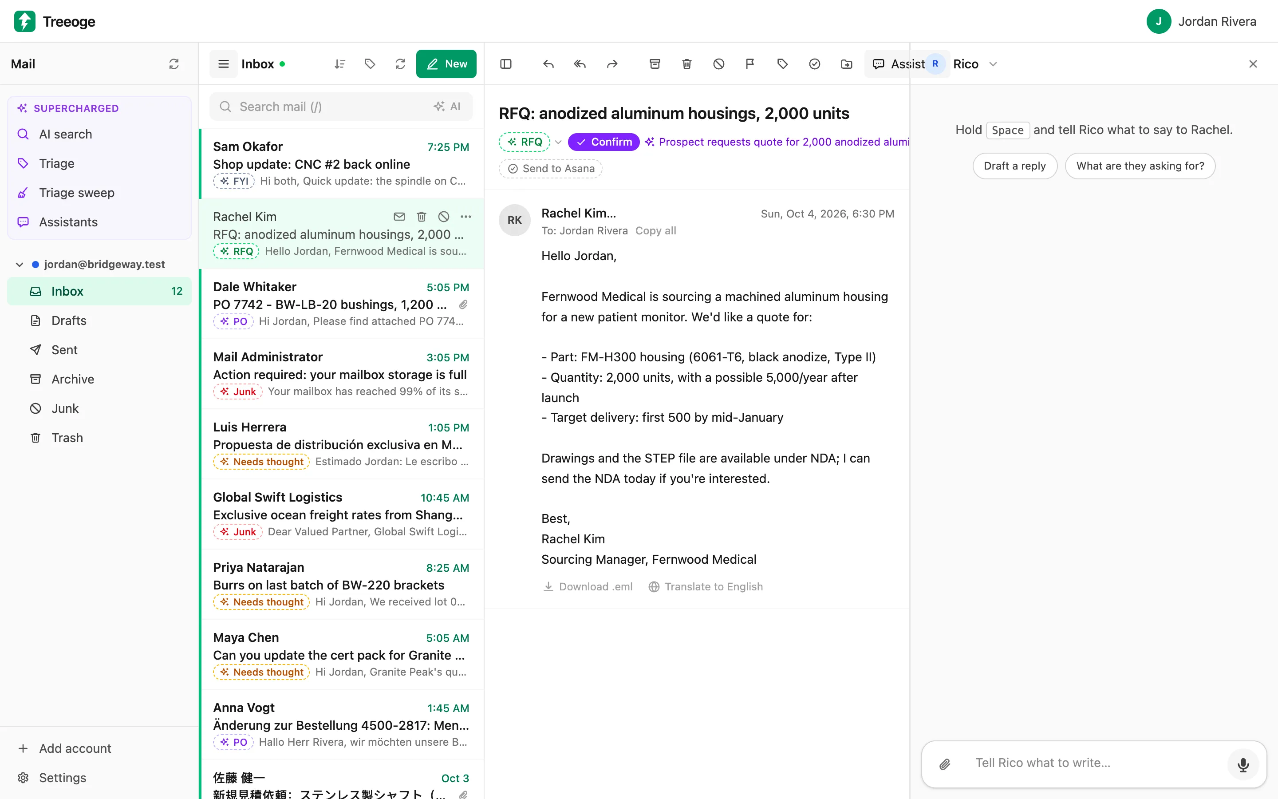Click the toolbar trash icon above the open email
The height and width of the screenshot is (799, 1278).
(686, 64)
